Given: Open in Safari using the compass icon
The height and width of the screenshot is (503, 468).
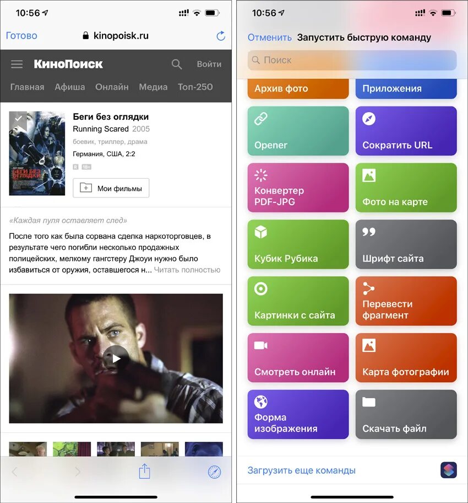Looking at the screenshot, I should point(215,472).
